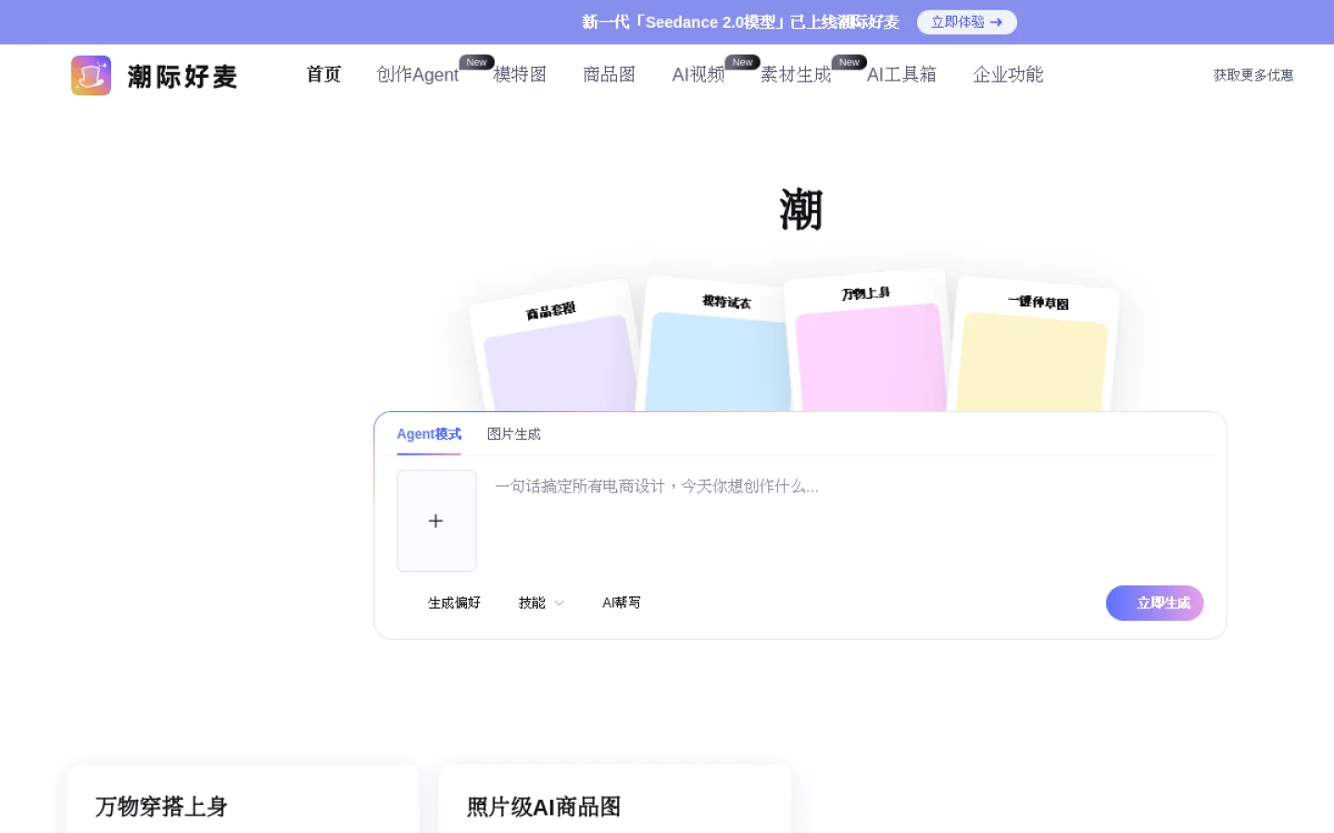Open the AI工具箱 menu item
This screenshot has width=1334, height=833.
click(901, 74)
